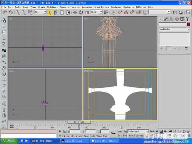Image resolution: width=192 pixels, height=144 pixels.
Task: Jump to the end of the animation
Action: 170,131
